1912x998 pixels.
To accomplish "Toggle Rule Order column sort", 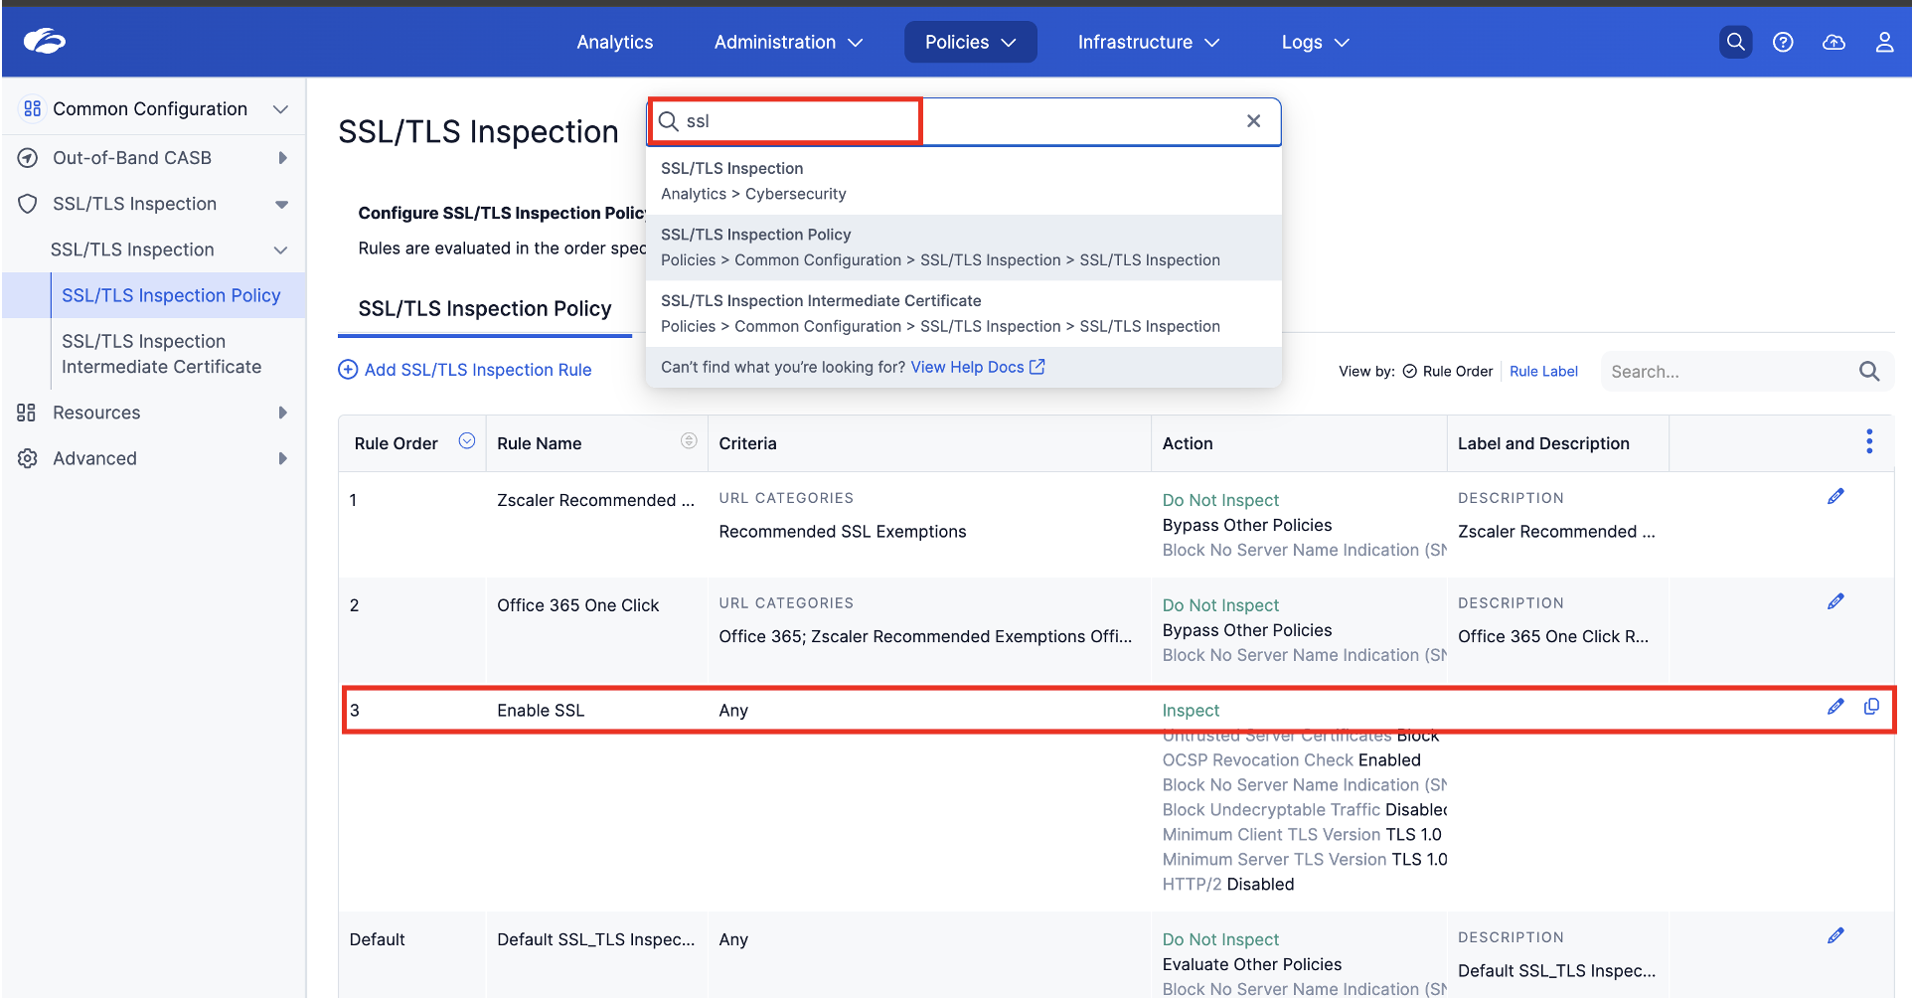I will [x=467, y=440].
